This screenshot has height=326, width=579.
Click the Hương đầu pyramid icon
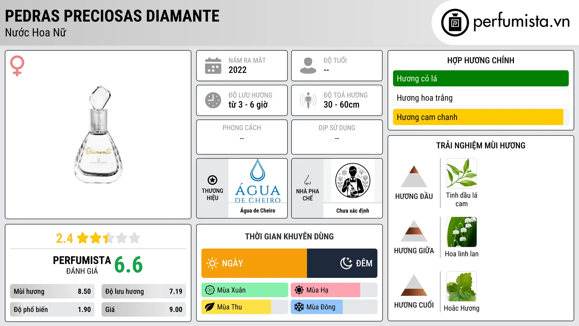(x=414, y=176)
